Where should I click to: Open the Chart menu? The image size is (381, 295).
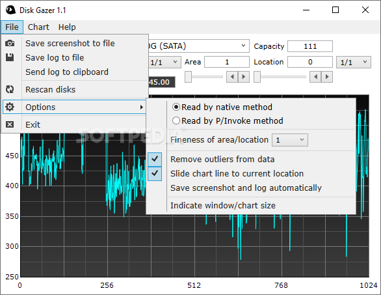[x=38, y=27]
